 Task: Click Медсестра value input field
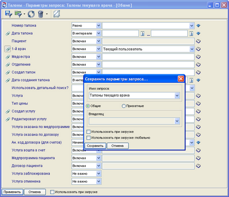[x=148, y=57]
